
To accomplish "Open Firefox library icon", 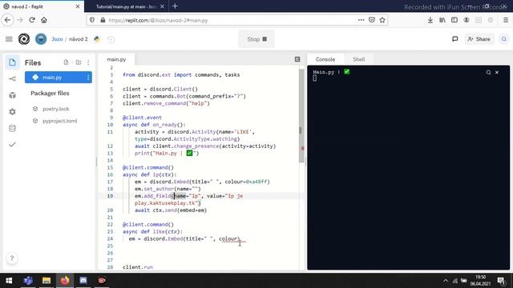I will pyautogui.click(x=442, y=20).
